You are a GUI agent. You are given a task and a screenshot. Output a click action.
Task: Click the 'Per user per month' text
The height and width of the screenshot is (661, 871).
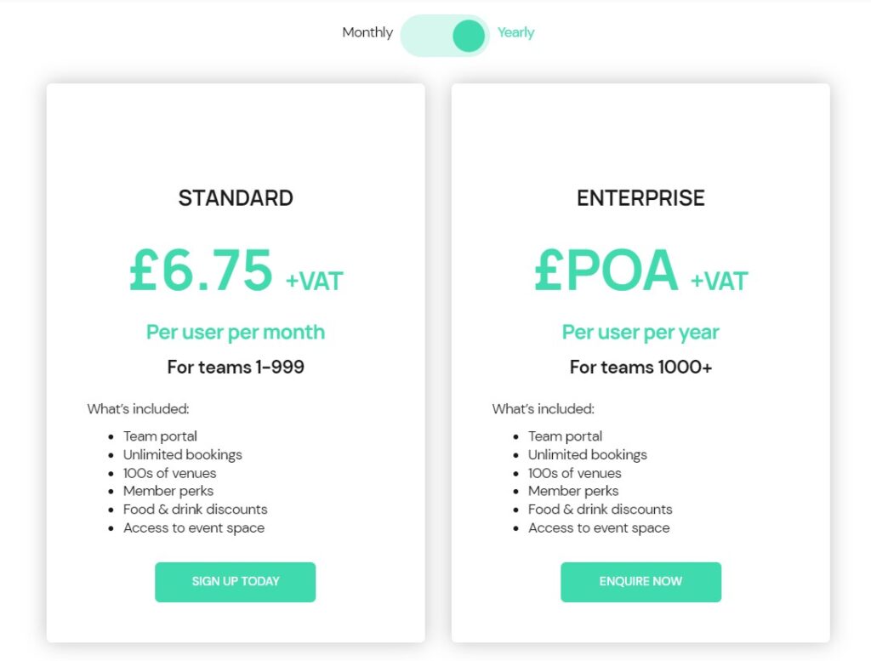pyautogui.click(x=236, y=332)
